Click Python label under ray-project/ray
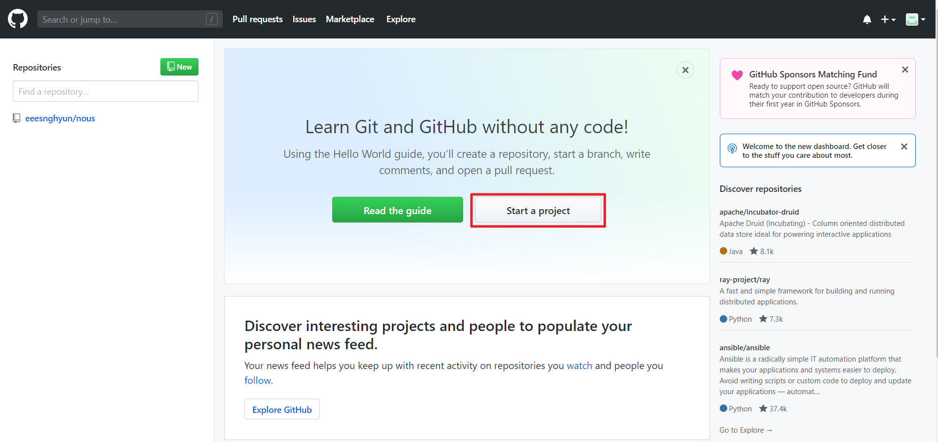The width and height of the screenshot is (938, 442). (x=736, y=319)
